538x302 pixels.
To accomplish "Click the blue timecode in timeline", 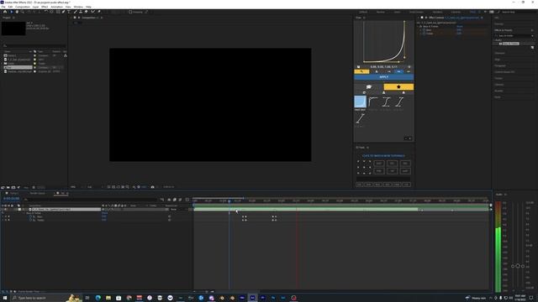I will pyautogui.click(x=11, y=199).
